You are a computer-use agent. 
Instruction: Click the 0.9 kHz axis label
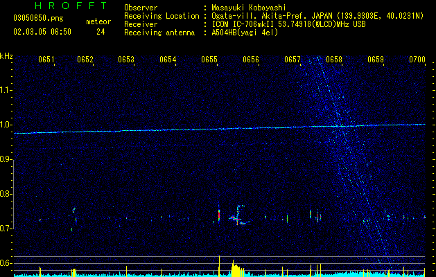(x=6, y=159)
